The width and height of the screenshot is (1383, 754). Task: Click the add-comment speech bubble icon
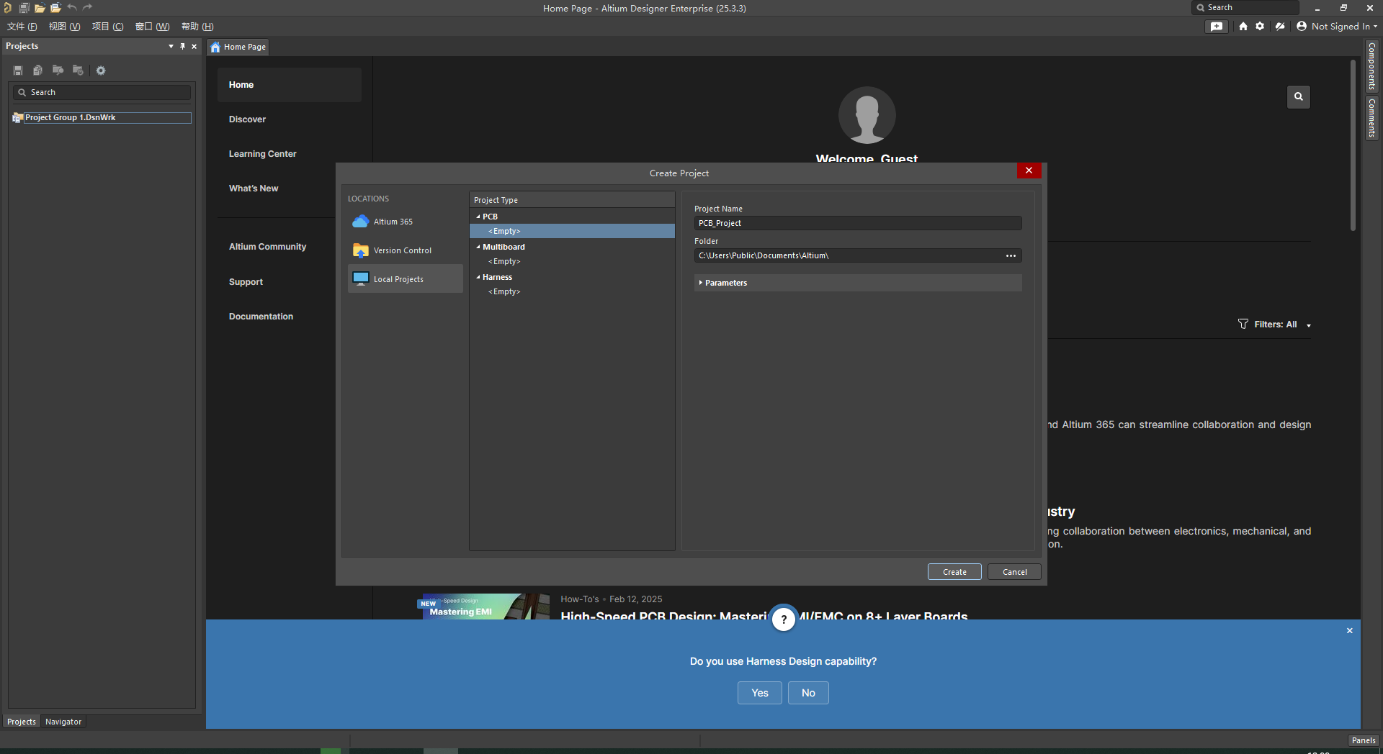(1217, 27)
